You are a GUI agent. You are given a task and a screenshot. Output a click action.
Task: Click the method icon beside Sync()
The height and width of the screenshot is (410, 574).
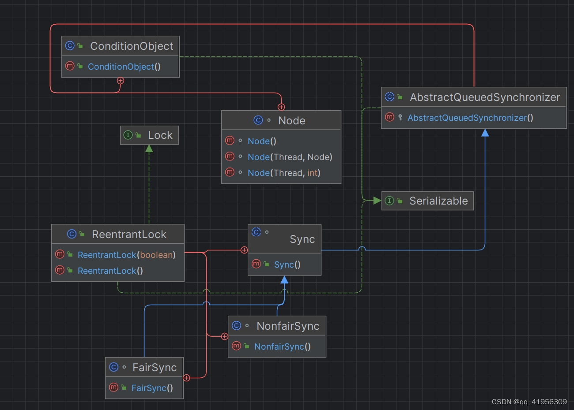[256, 264]
